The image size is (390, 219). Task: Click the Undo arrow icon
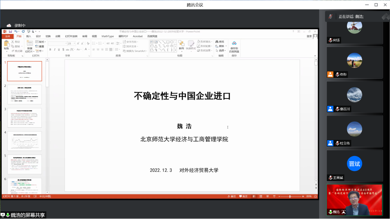[x=15, y=31]
